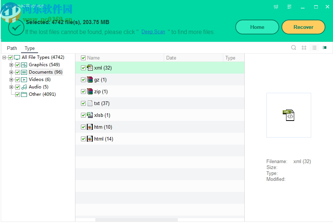Open the purchase cart icon in title bar
Image resolution: width=333 pixels, height=223 pixels.
coord(275,6)
